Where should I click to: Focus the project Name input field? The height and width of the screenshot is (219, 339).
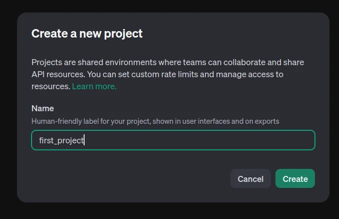pos(173,140)
